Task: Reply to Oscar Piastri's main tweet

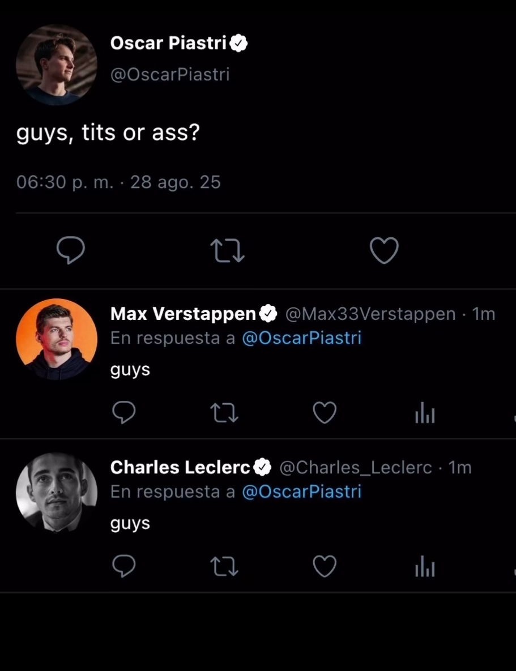Action: pos(71,250)
